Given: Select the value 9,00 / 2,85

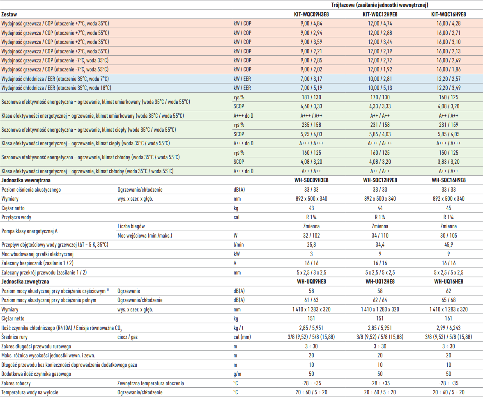Looking at the screenshot, I should pos(311,60).
